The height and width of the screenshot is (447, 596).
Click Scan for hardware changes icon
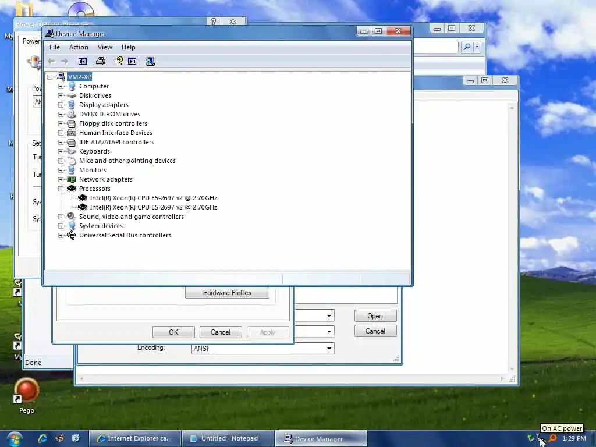point(150,61)
